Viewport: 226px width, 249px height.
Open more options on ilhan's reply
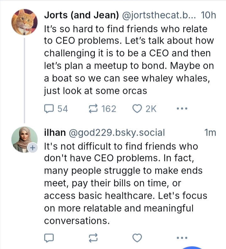pos(182,238)
